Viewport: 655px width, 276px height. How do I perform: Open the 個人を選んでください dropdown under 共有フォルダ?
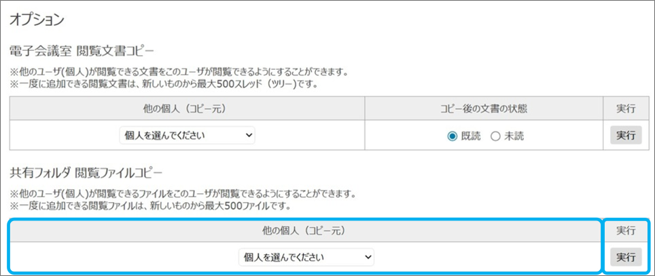(306, 258)
